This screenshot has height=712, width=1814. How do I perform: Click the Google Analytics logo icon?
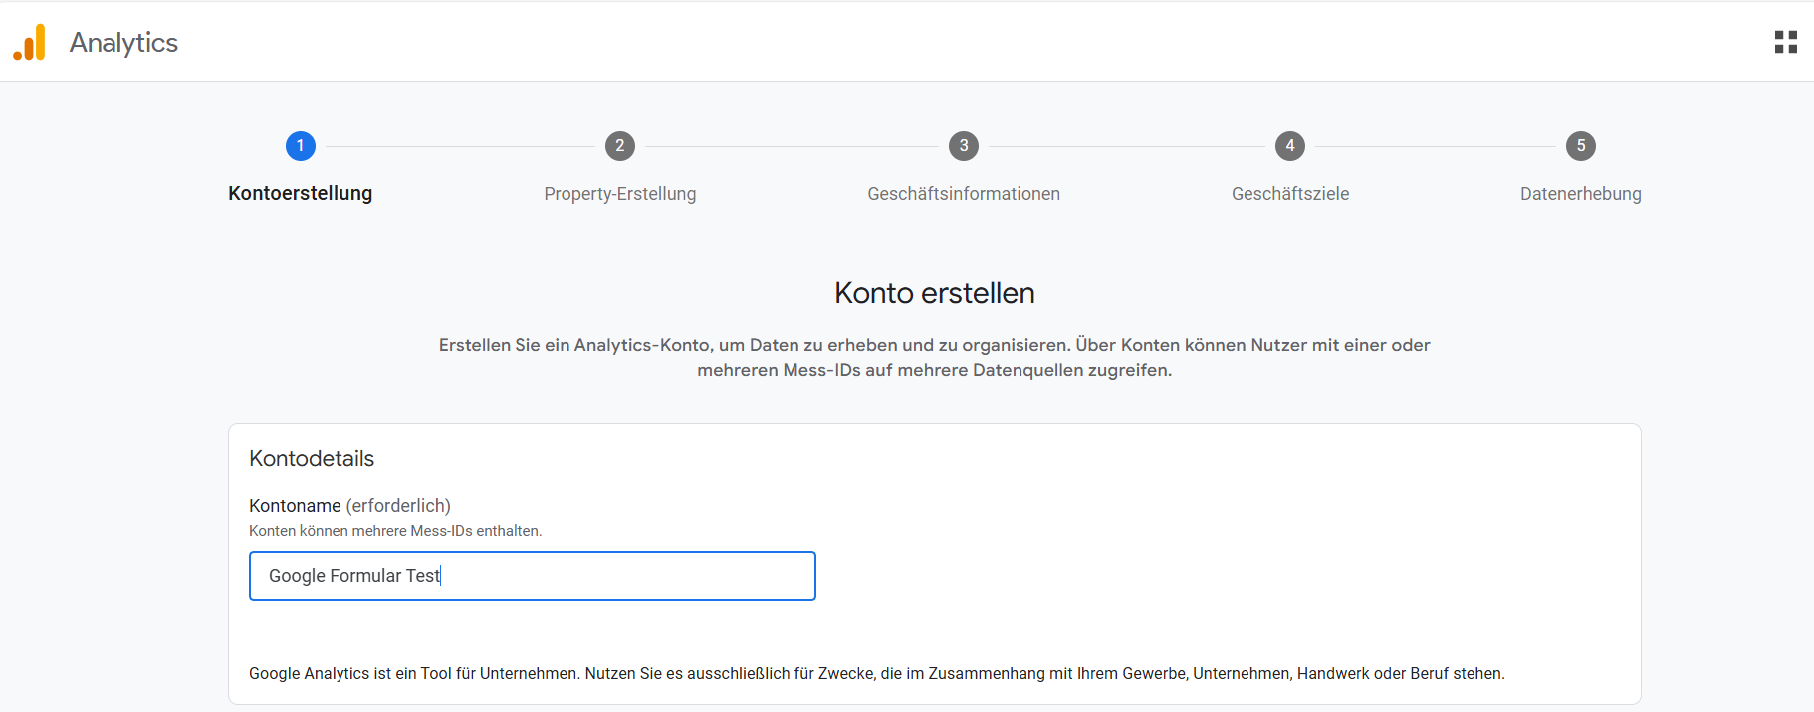pos(30,42)
